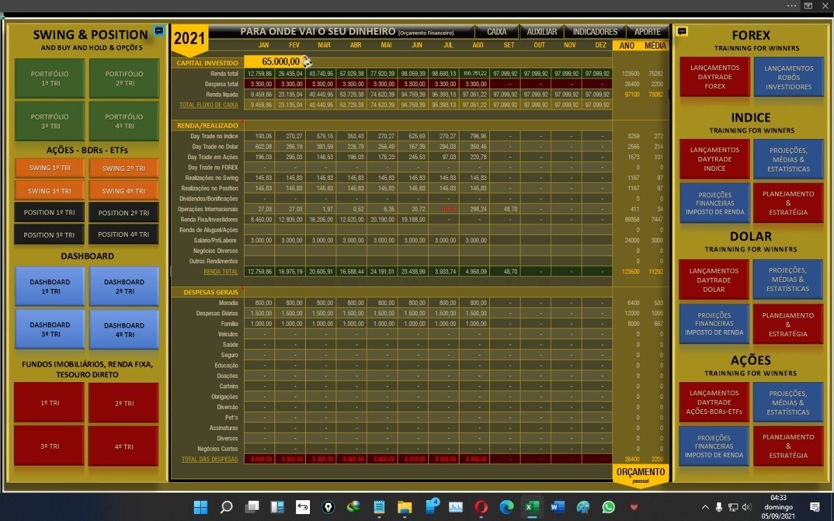Click the comment icon beside FOREX heading

682,31
